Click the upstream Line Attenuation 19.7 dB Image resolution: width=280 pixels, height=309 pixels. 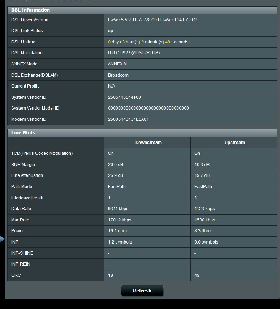(x=202, y=175)
